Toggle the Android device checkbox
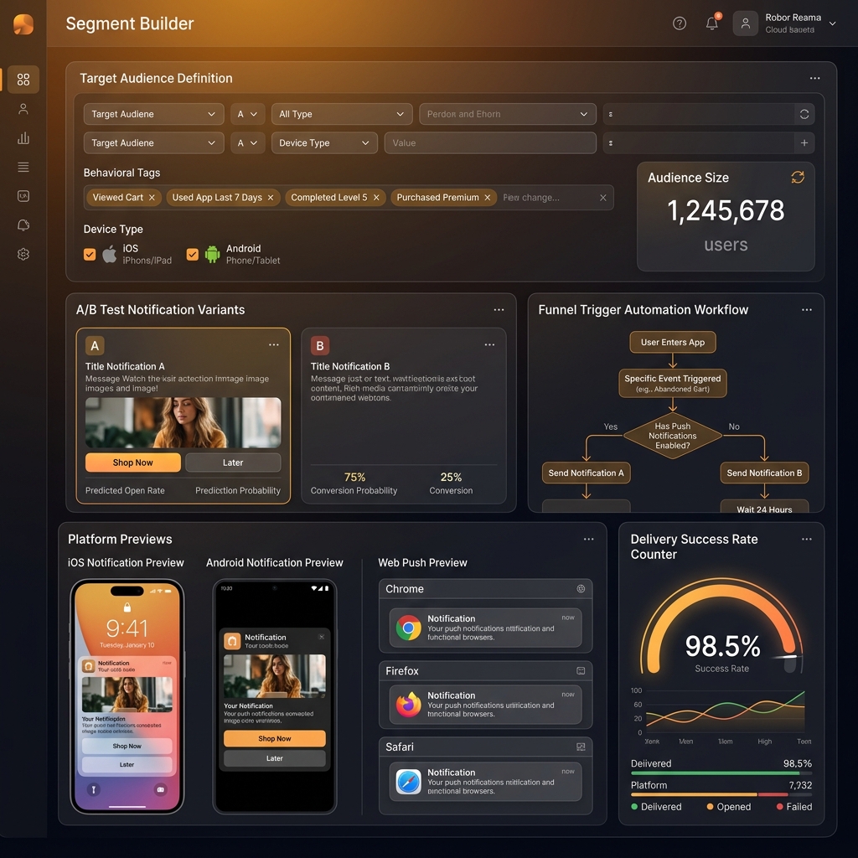This screenshot has height=858, width=858. pyautogui.click(x=192, y=255)
